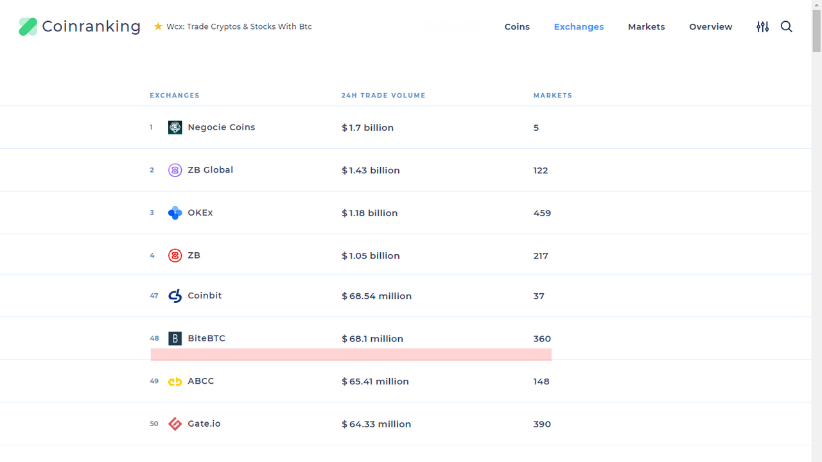Click rank number 47 beside Coinbit
The height and width of the screenshot is (462, 822).
tap(154, 296)
